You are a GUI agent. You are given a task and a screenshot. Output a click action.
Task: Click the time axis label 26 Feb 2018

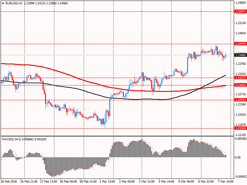9,182
